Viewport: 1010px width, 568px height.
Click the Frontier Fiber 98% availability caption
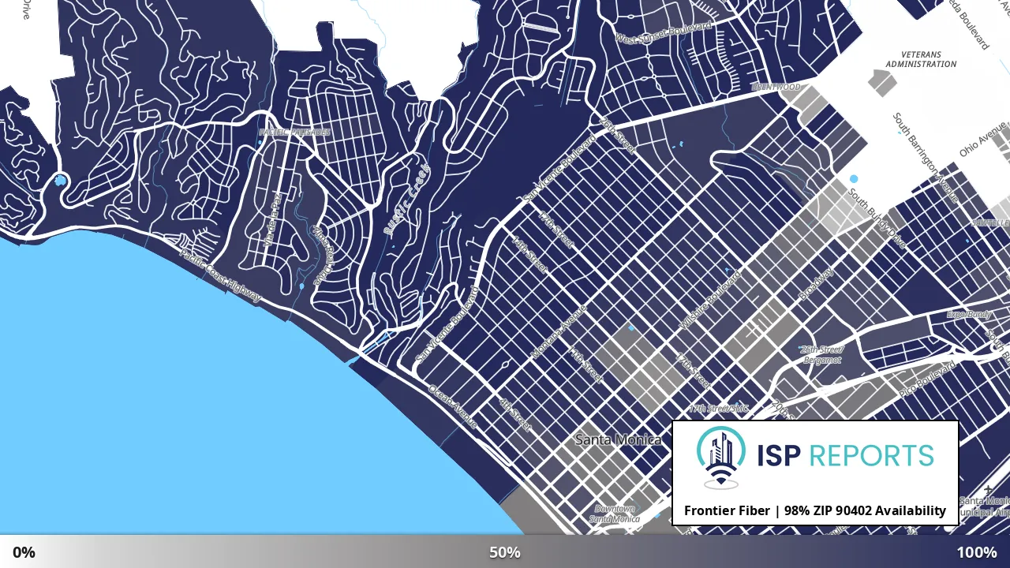point(815,511)
